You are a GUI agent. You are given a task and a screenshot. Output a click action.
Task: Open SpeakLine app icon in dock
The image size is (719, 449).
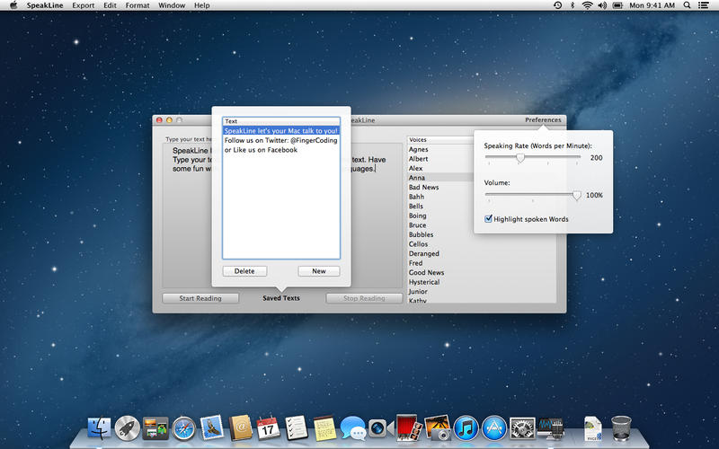551,428
